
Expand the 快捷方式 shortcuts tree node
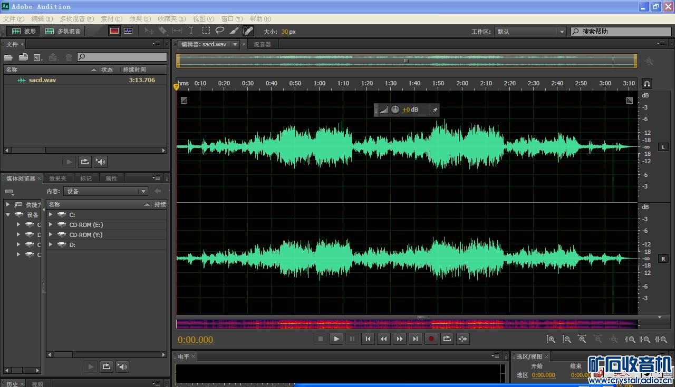click(x=8, y=204)
